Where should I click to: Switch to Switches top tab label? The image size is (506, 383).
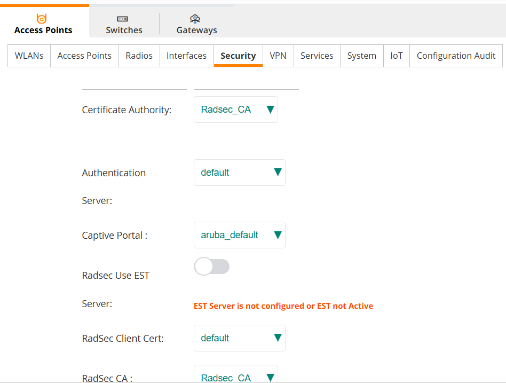coord(124,30)
